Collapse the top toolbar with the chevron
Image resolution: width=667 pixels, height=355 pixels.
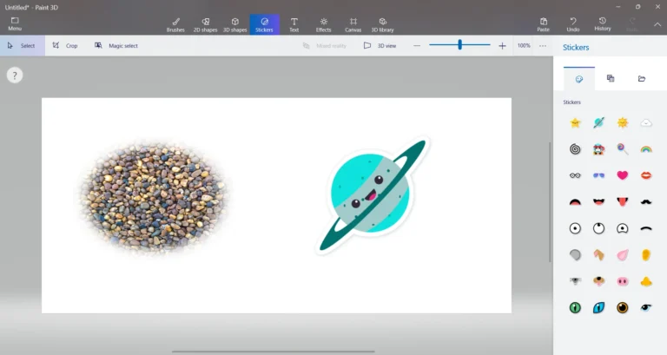click(x=657, y=24)
